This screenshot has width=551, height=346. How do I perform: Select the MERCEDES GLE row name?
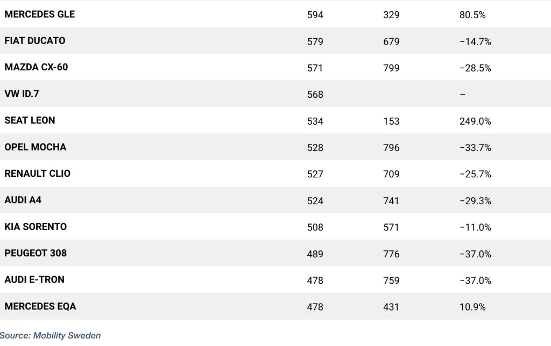click(x=40, y=15)
